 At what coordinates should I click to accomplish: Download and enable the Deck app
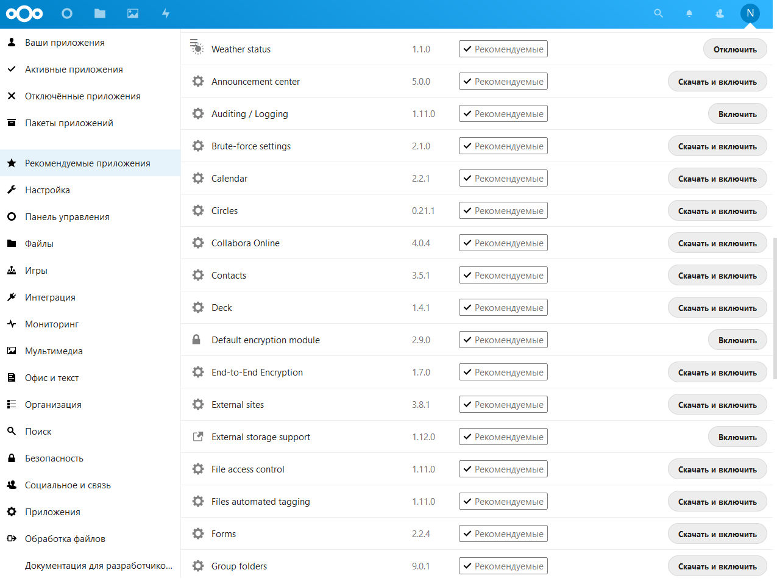tap(717, 308)
